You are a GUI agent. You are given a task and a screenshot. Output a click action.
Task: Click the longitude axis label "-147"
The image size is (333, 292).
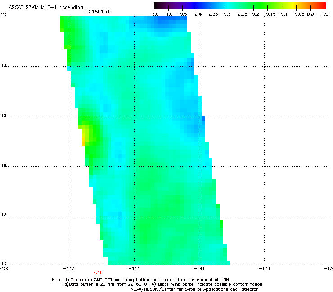69,269
